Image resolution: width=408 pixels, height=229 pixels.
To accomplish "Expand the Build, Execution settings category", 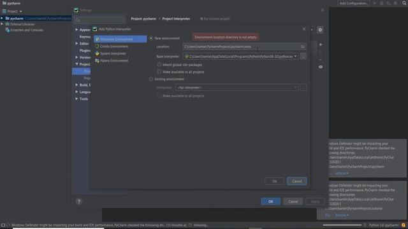I will [76, 85].
